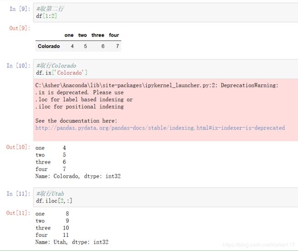
Task: Select the In [9] cell prompt
Action: (x=20, y=9)
